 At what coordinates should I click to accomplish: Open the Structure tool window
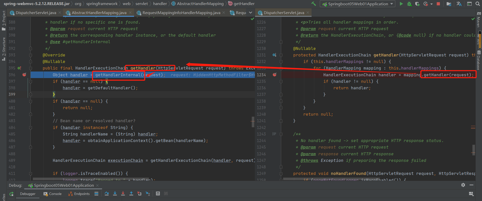[4, 49]
